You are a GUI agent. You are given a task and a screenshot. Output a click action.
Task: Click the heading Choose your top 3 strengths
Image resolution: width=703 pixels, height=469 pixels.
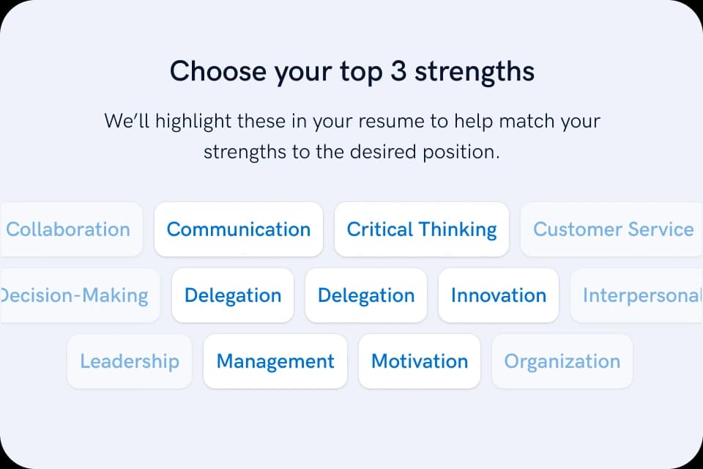tap(351, 71)
